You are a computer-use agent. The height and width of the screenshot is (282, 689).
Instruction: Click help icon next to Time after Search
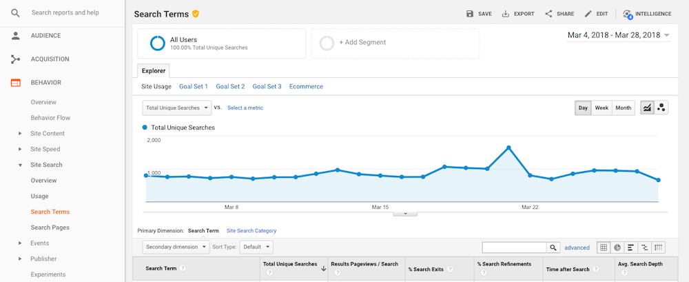tap(596, 269)
